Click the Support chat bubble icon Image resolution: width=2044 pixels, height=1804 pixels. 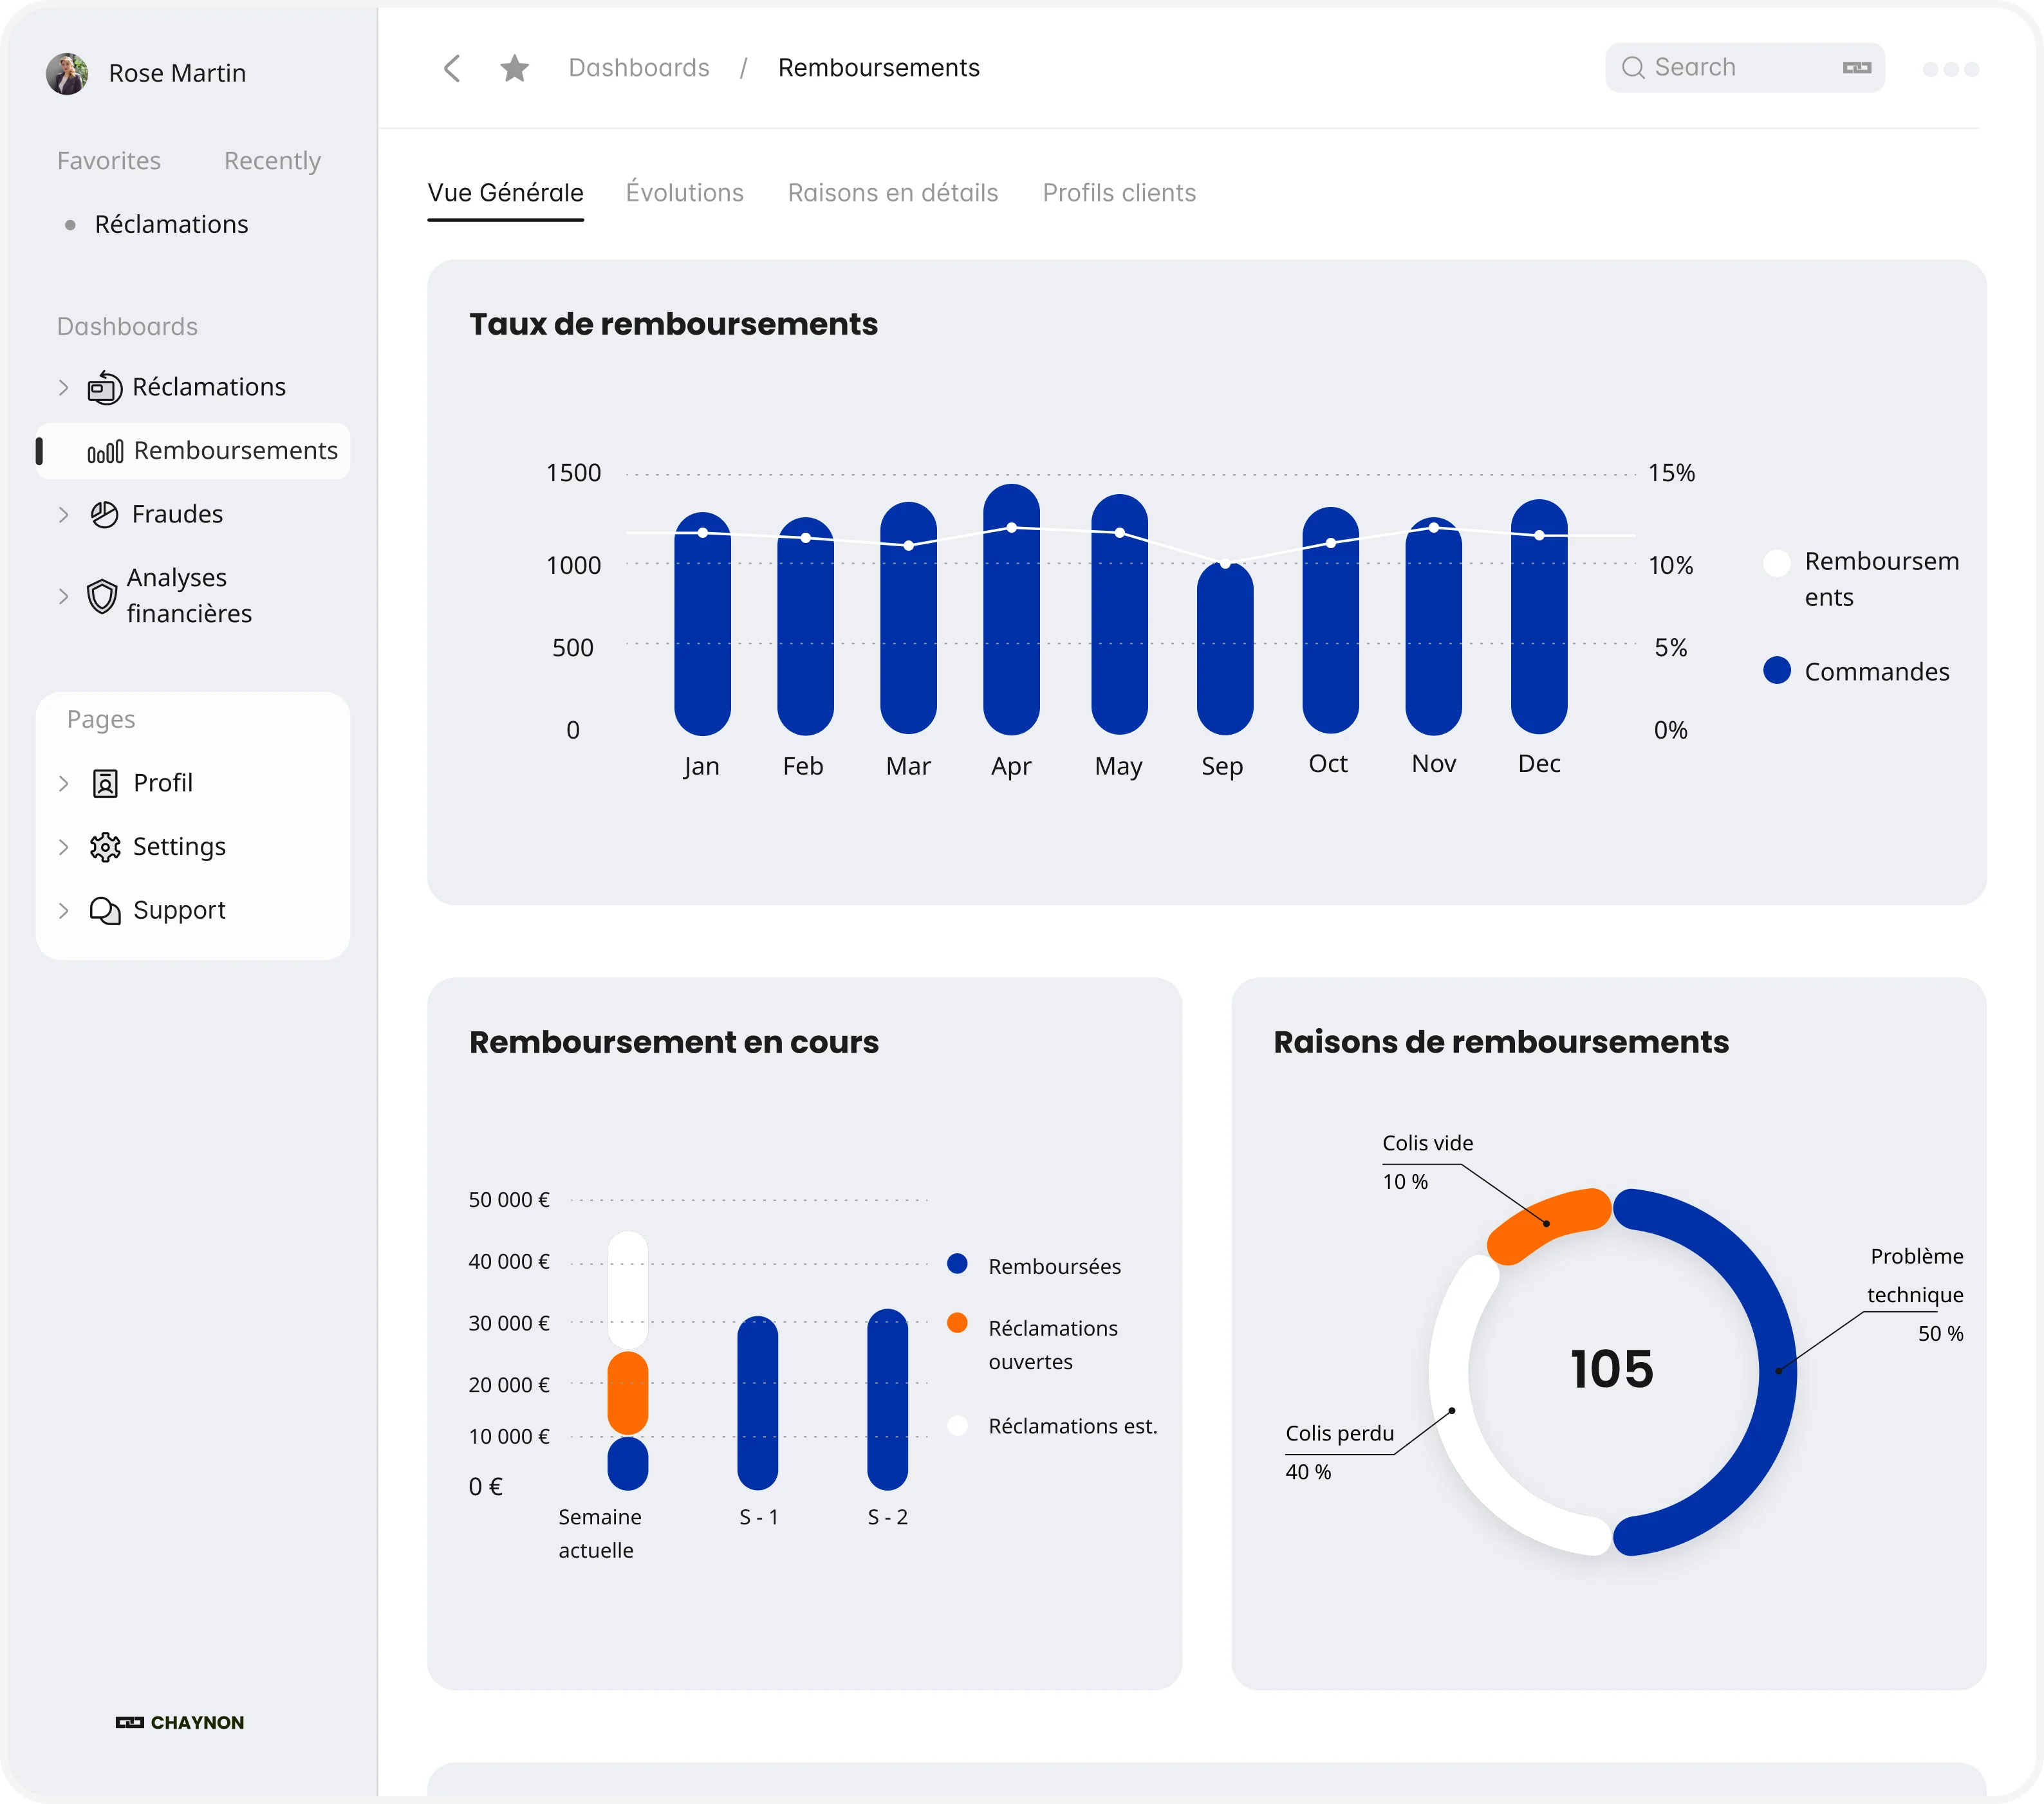tap(104, 910)
